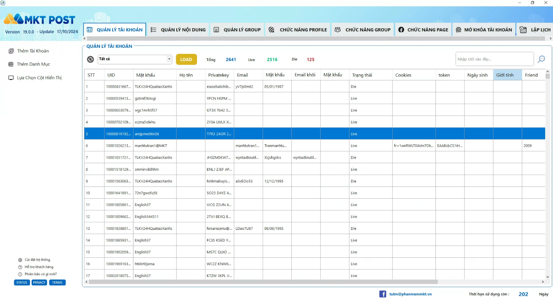Click the Thêm Danh Mục icon
The width and height of the screenshot is (553, 299).
11,64
